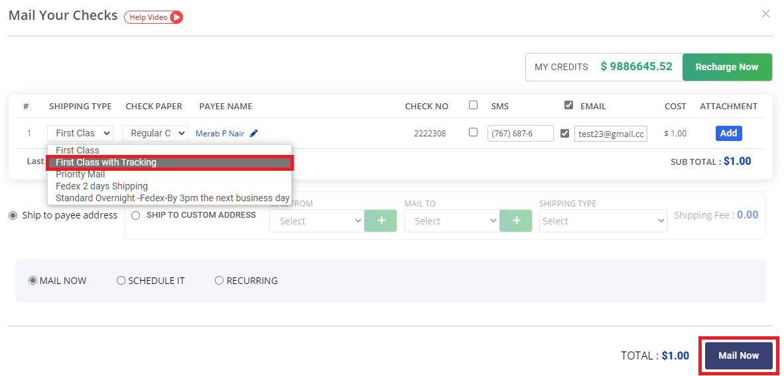Image resolution: width=784 pixels, height=376 pixels.
Task: Select Fedex 2 days Shipping option
Action: (170, 186)
